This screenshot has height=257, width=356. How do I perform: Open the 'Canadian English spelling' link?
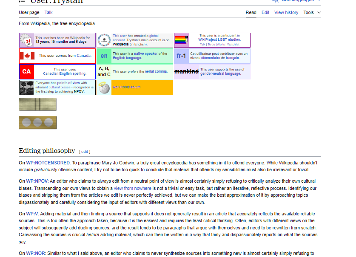[65, 74]
